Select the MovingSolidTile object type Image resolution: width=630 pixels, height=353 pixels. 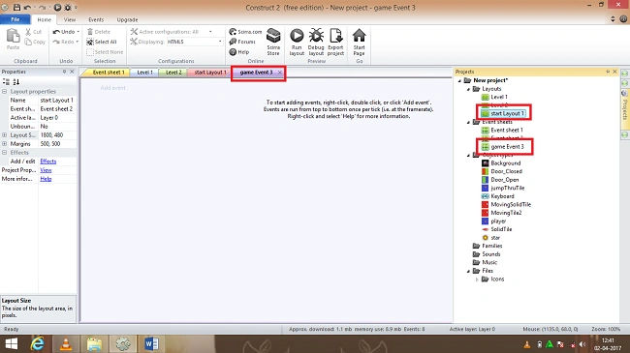pyautogui.click(x=511, y=205)
